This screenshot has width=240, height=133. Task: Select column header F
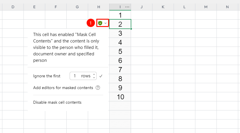(56, 7)
